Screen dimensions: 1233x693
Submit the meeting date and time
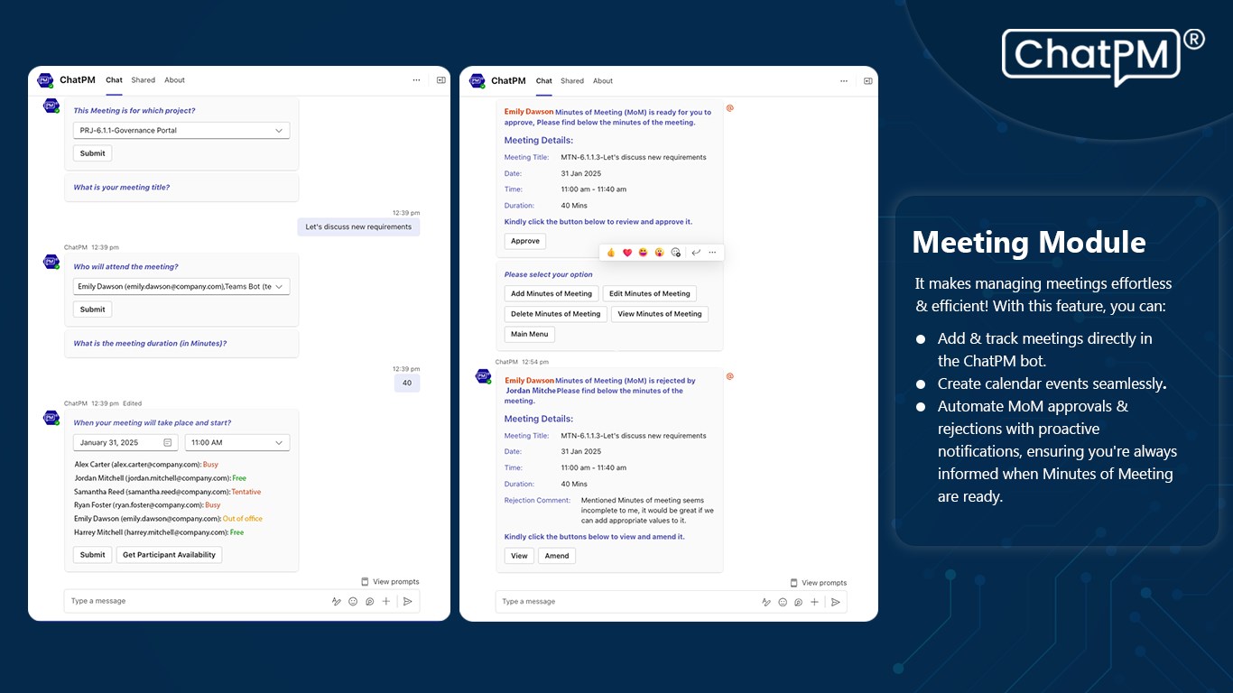92,555
